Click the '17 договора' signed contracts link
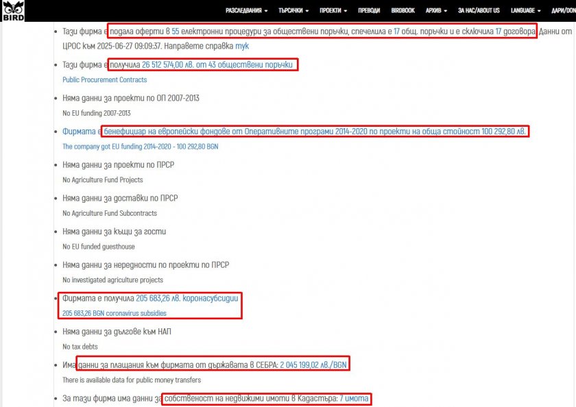Screen dimensions: 576x407 [514, 32]
